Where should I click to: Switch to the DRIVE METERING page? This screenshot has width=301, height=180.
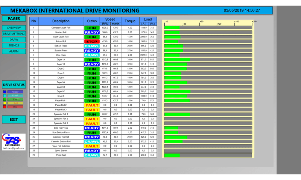point(14,34)
